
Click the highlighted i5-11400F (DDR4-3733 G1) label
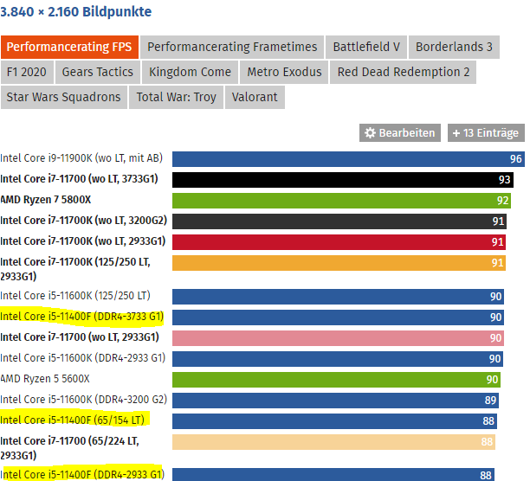(81, 317)
